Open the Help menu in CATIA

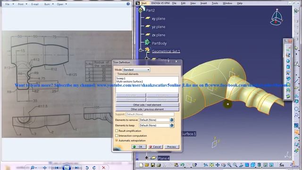240,3
